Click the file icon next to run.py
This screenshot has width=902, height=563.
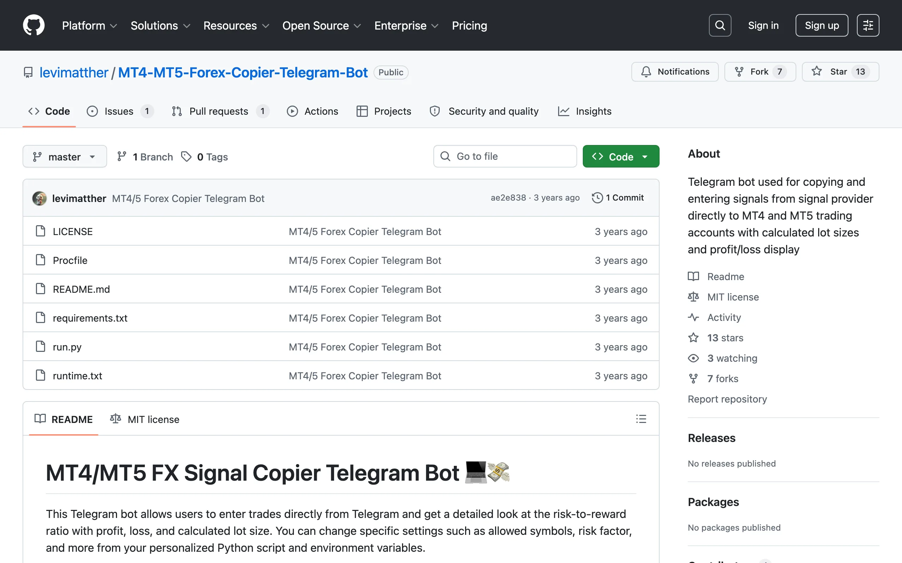(40, 346)
